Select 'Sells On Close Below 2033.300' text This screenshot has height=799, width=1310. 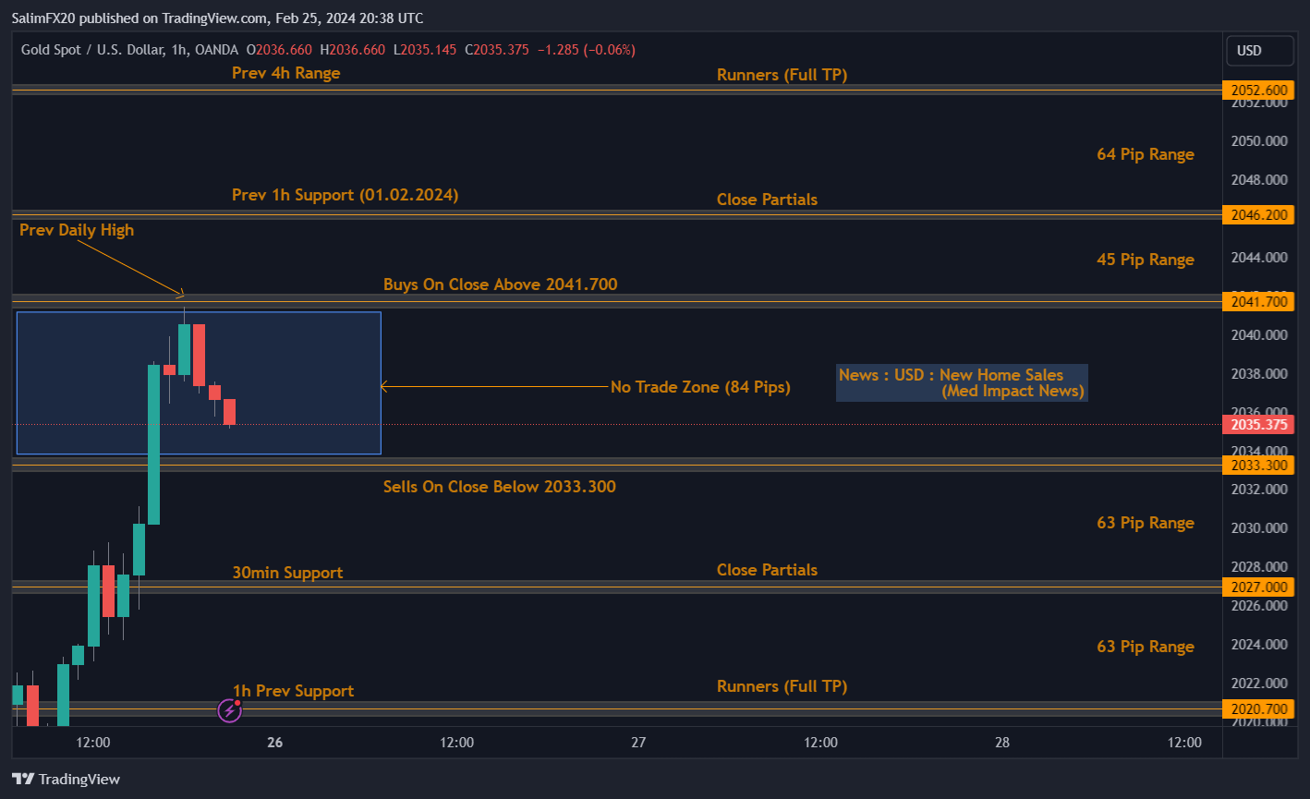tap(499, 487)
